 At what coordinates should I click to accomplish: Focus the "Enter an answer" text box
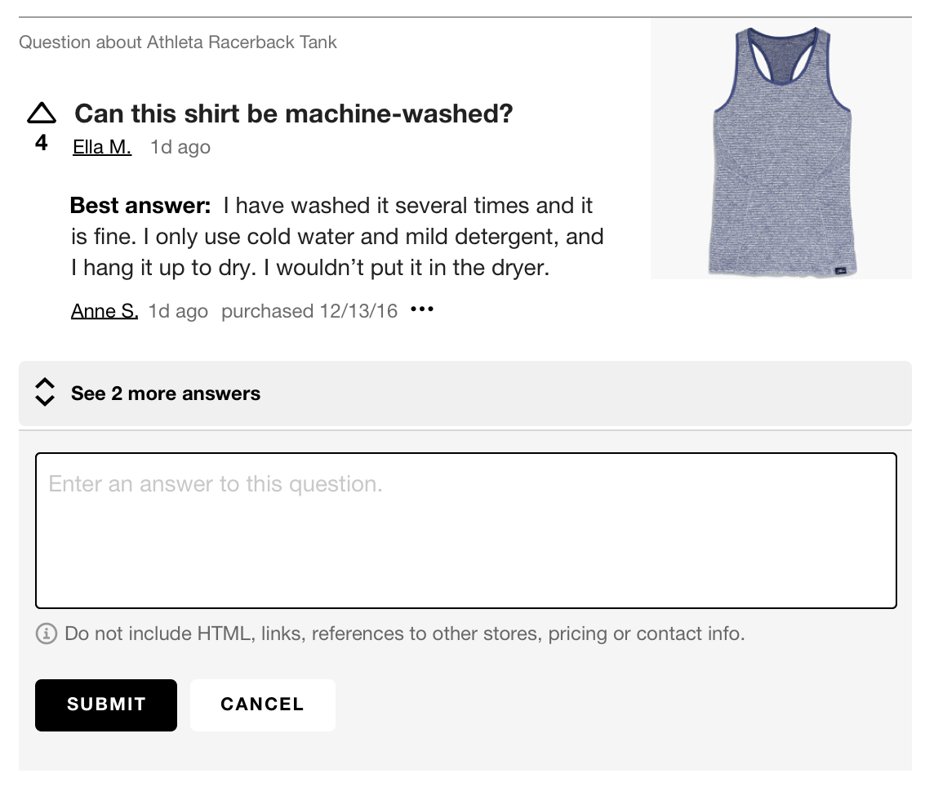[465, 531]
